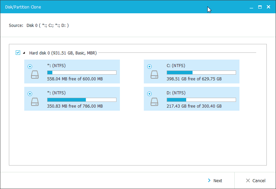Maximize the Disk/Partition Clone window

[260, 7]
